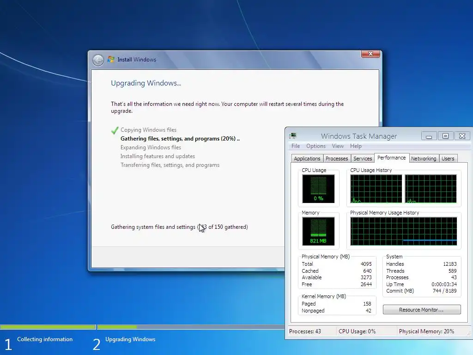
Task: Click the Upgrading Windows... heading
Action: tap(146, 83)
